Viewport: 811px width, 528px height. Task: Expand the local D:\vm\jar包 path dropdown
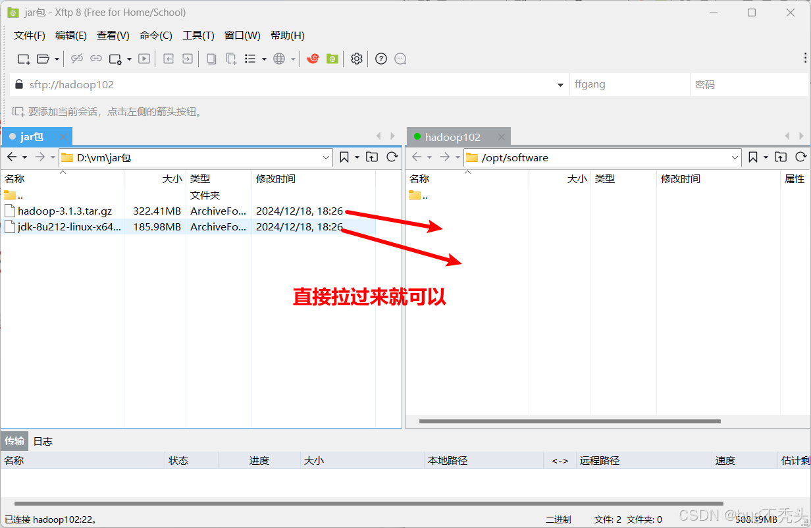click(x=327, y=157)
